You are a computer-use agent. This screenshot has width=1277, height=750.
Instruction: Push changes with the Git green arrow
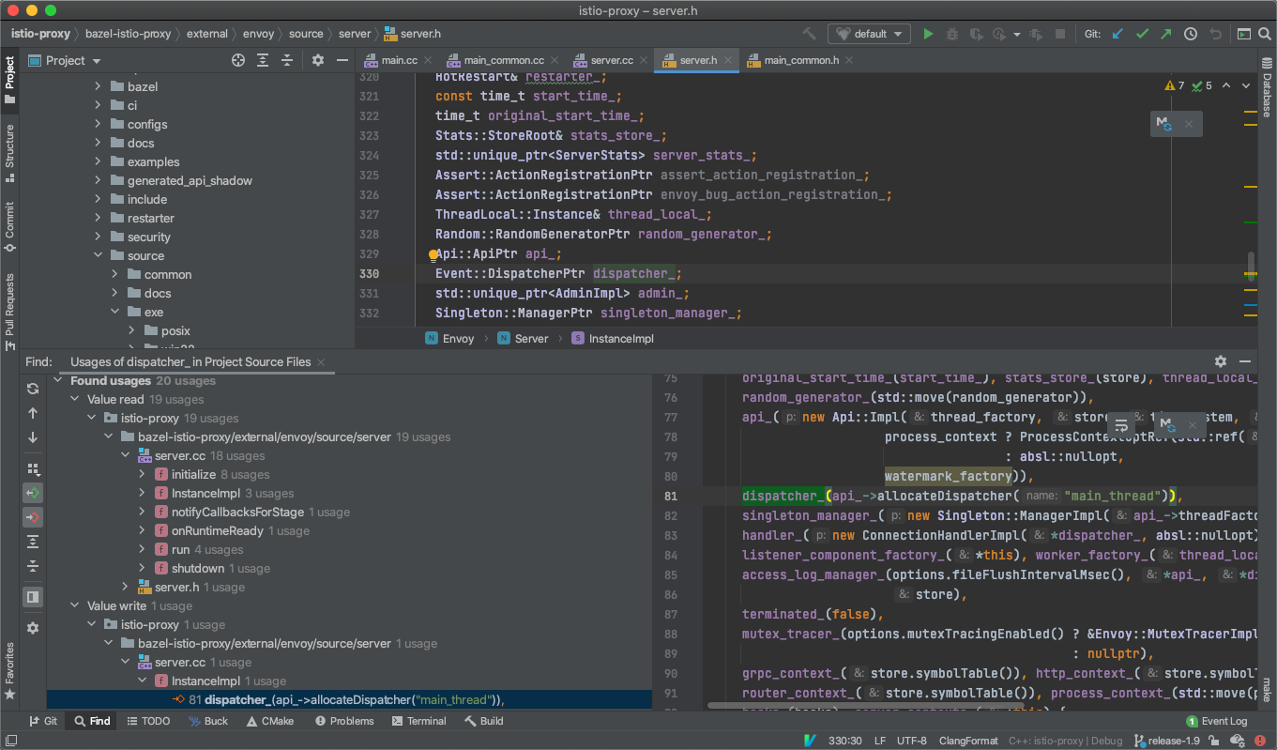(x=1166, y=34)
